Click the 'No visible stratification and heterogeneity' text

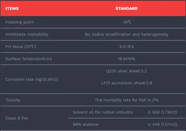coord(126,34)
